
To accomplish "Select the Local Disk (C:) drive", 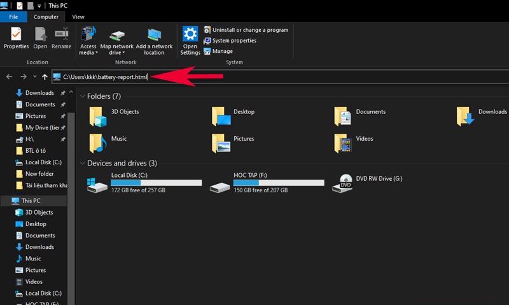I will pos(144,183).
